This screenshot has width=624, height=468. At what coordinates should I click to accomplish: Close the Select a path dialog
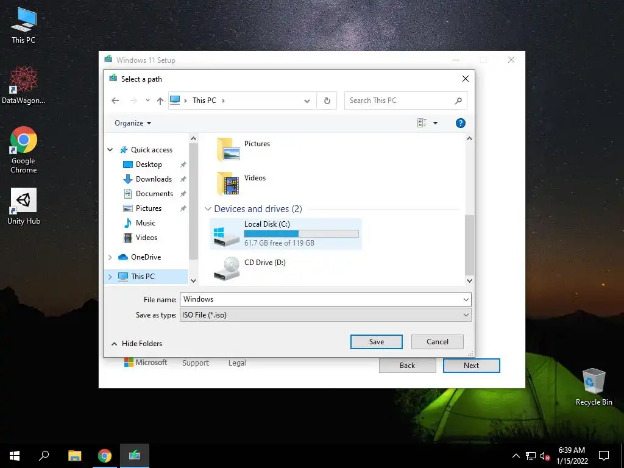pyautogui.click(x=465, y=79)
